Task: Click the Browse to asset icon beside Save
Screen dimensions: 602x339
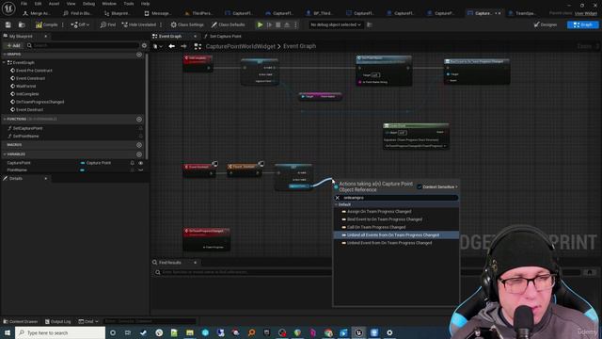Action: coord(22,24)
